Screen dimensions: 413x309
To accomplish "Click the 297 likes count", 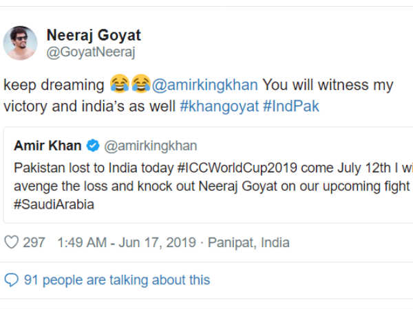I will [34, 242].
